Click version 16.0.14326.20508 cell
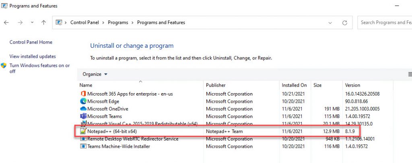The width and height of the screenshot is (412, 163). click(363, 94)
